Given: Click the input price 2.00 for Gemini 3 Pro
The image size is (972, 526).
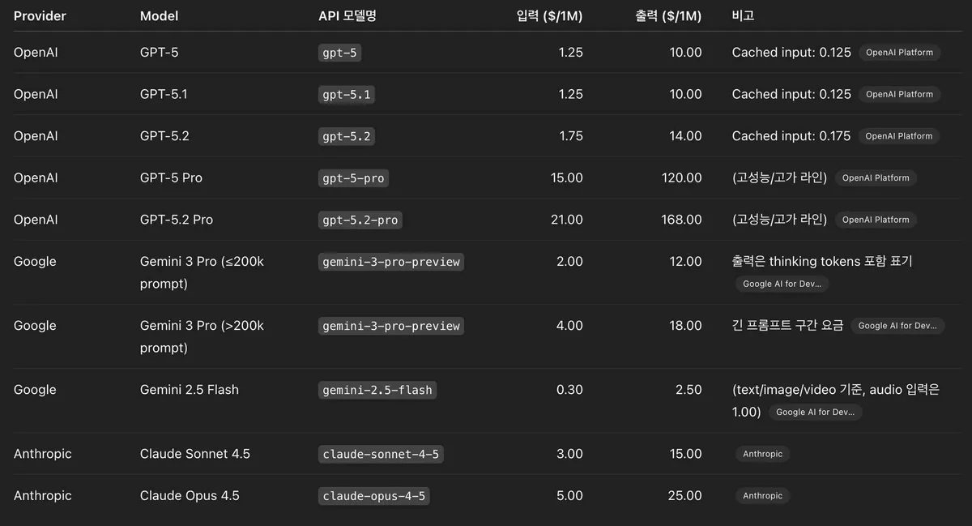Looking at the screenshot, I should coord(569,262).
